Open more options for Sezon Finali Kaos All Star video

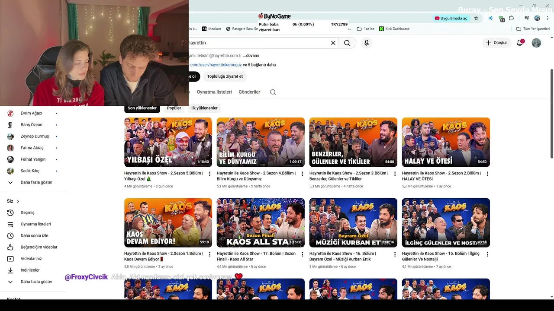point(303,254)
